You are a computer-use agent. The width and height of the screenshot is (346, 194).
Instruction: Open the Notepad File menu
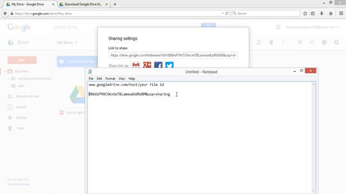click(91, 79)
